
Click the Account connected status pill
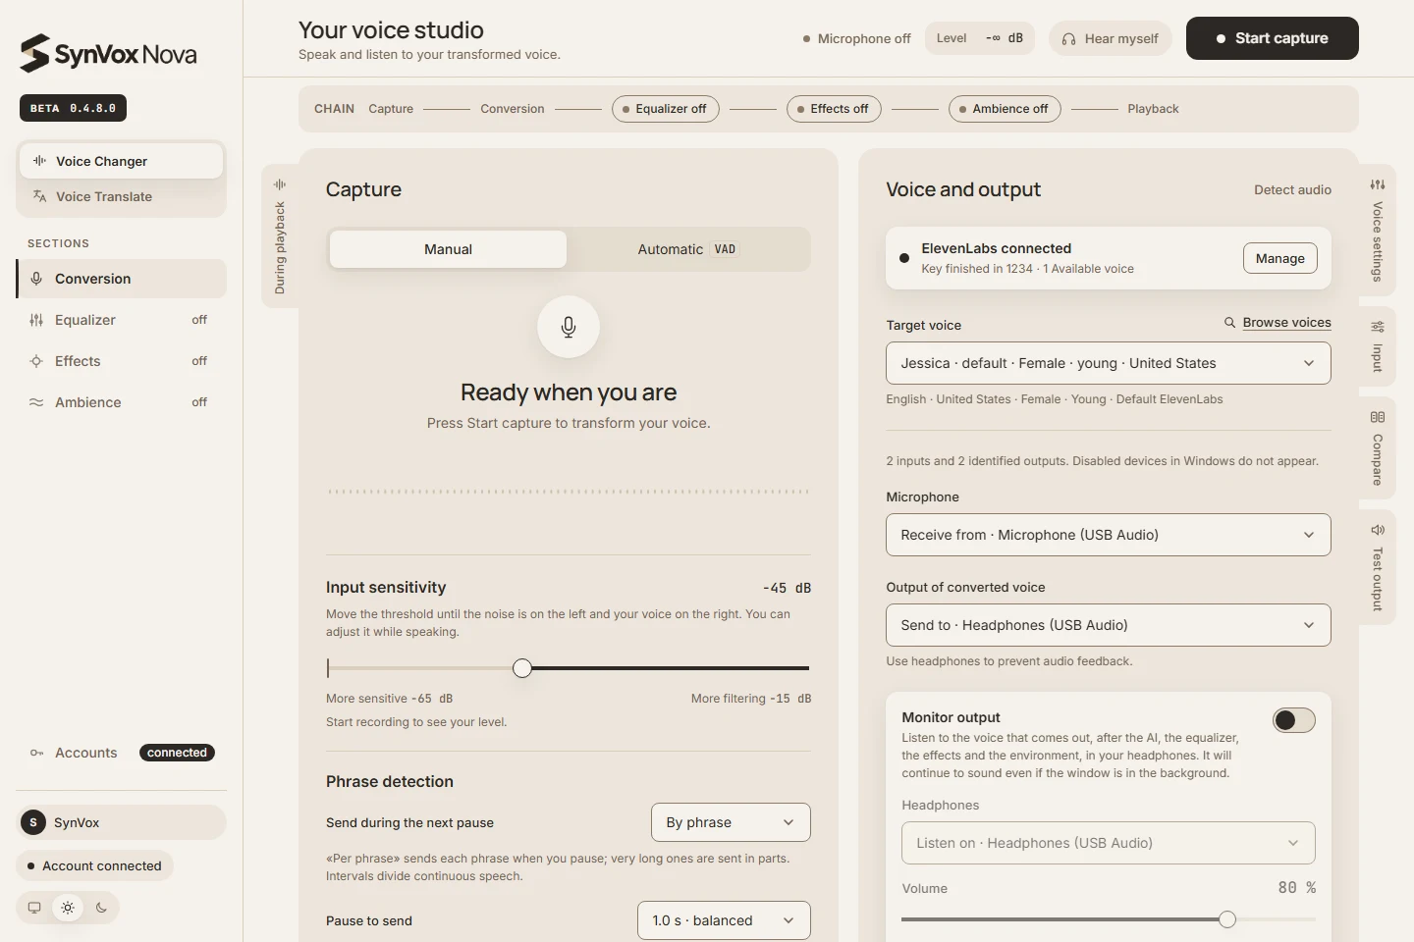pyautogui.click(x=94, y=865)
